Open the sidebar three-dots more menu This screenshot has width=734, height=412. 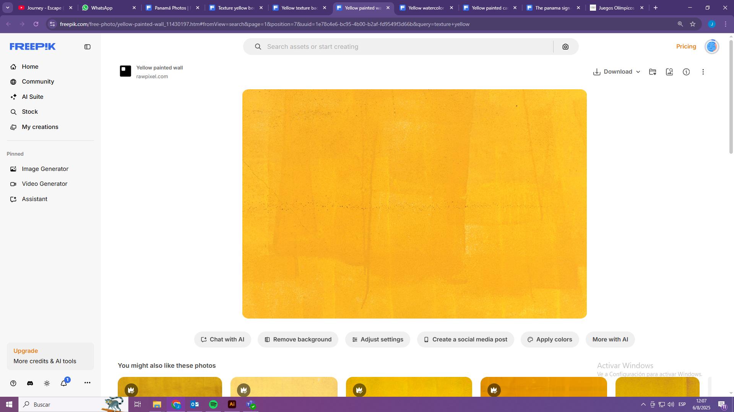[87, 383]
